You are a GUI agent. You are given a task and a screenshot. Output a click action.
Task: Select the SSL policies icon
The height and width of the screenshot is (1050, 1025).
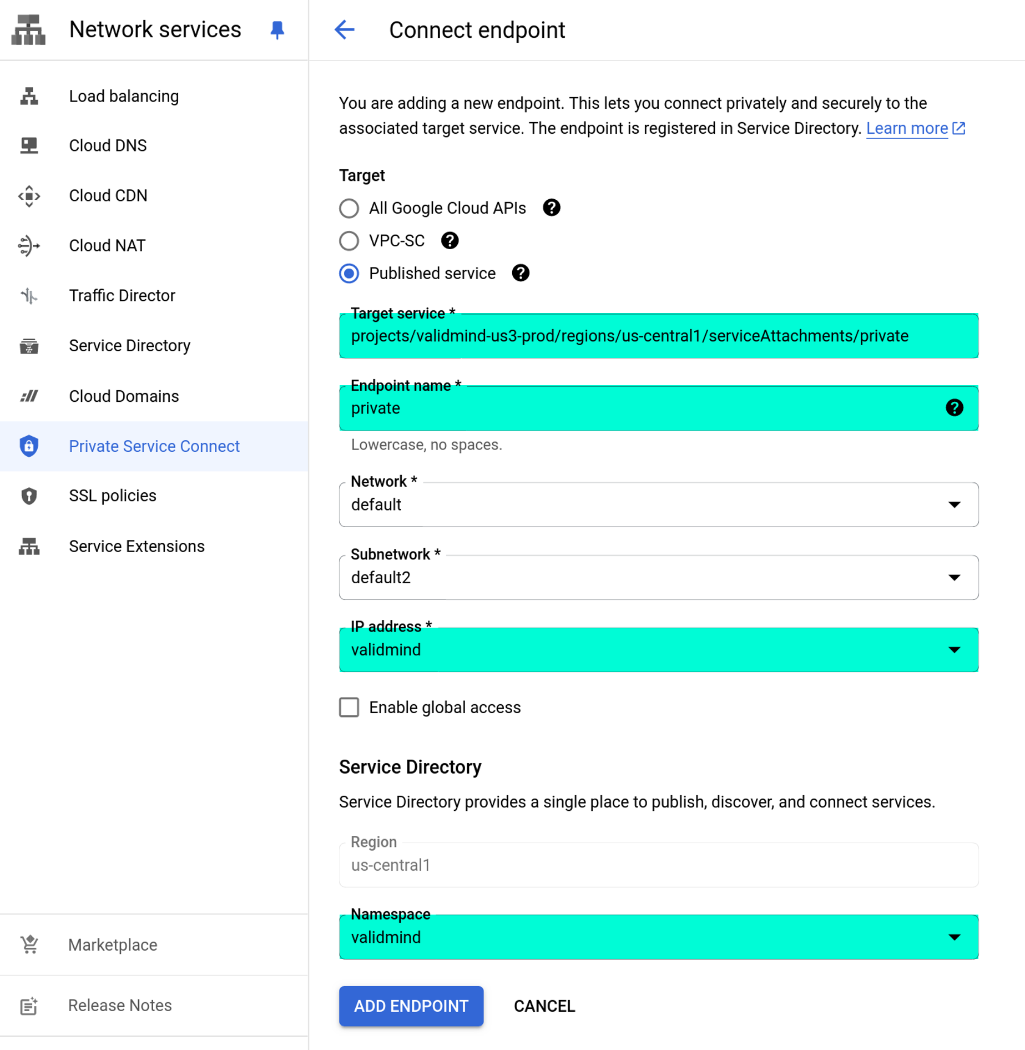point(28,496)
